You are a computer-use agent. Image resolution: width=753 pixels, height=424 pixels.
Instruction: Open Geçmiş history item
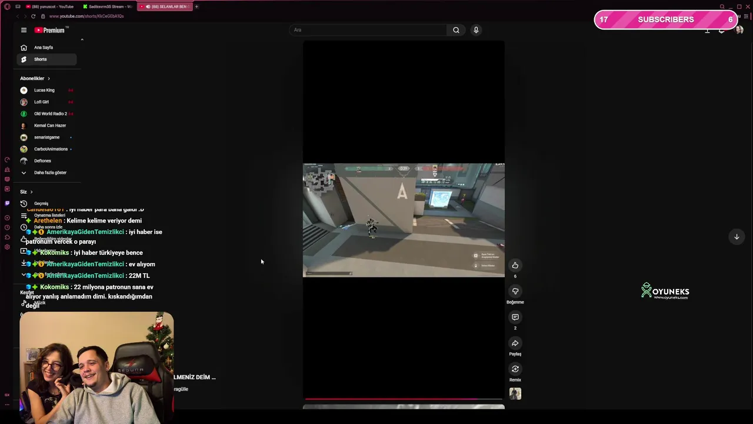pos(46,204)
